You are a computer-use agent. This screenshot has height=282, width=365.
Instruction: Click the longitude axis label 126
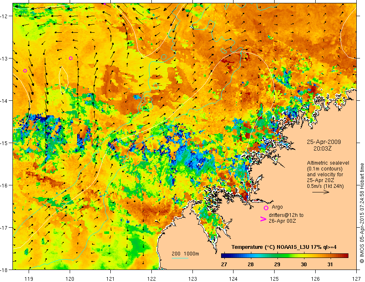click(x=315, y=279)
